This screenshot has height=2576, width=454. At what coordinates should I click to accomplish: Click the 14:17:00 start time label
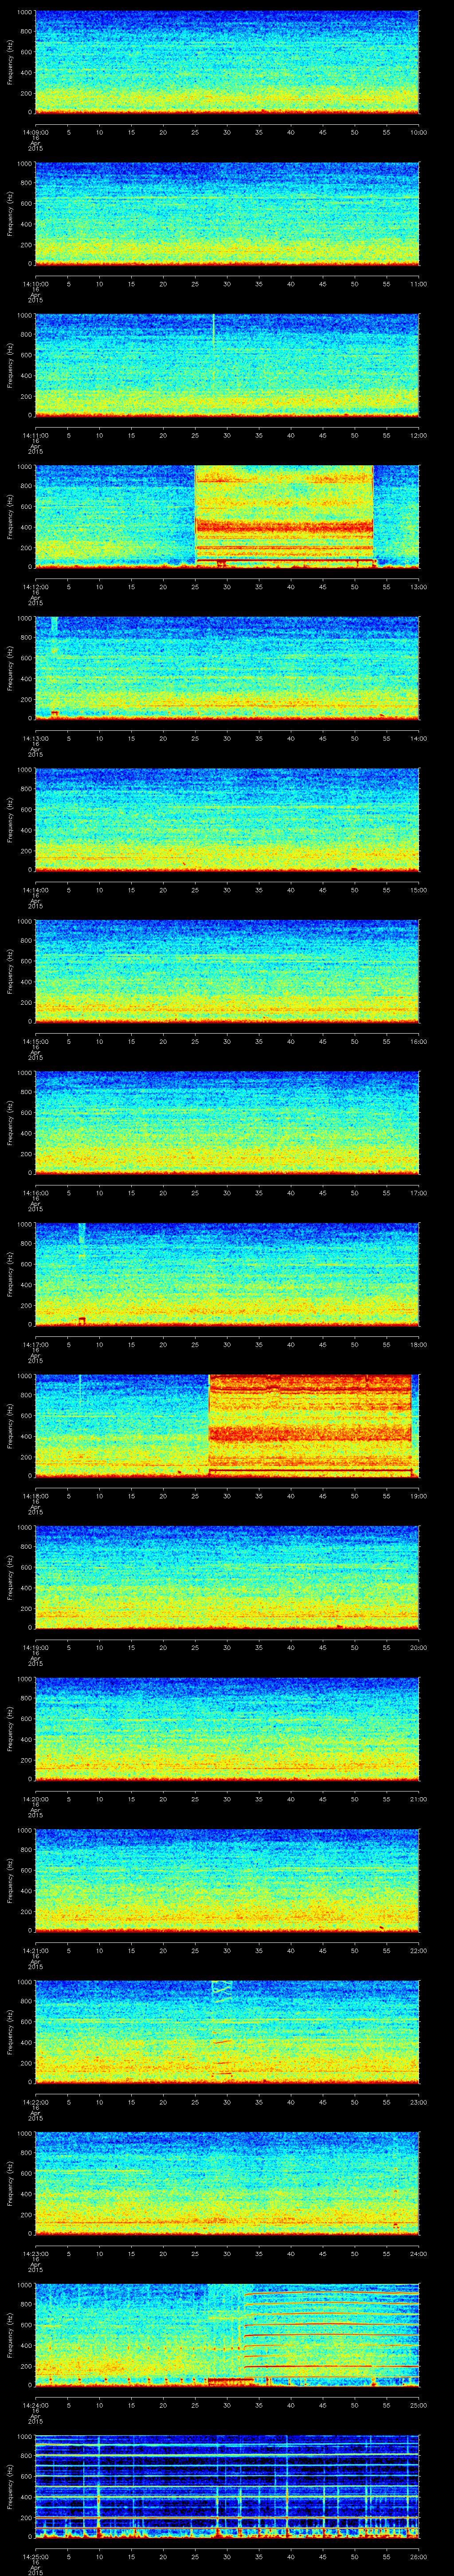35,1344
